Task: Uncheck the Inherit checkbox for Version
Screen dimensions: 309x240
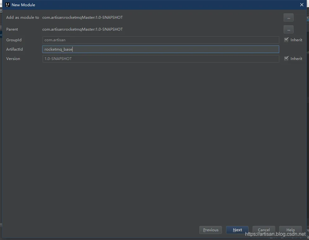Action: click(286, 58)
